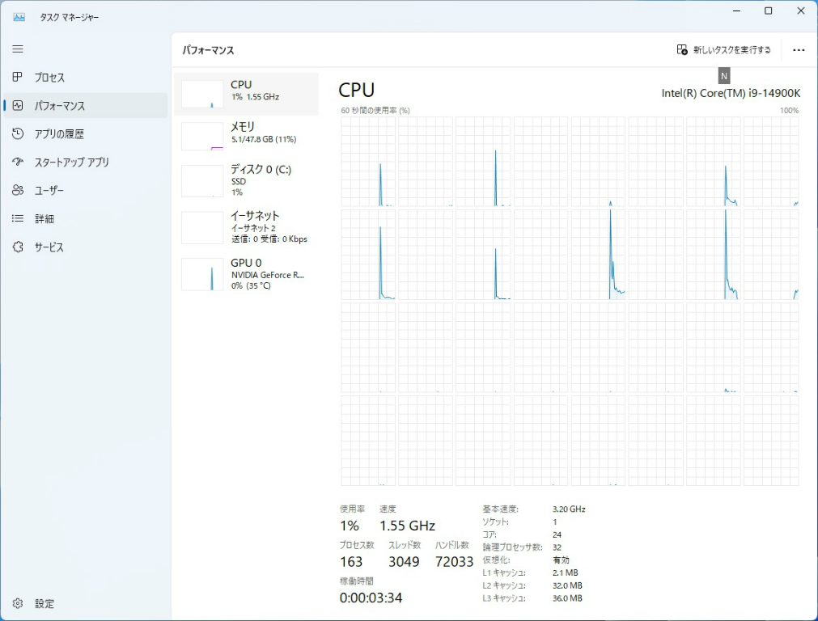
Task: Click the CPU mini graph thumbnail
Action: (202, 94)
